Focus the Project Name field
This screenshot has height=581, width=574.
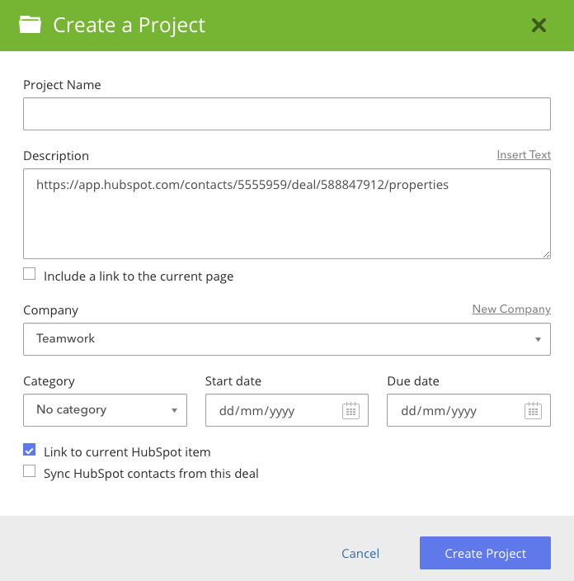point(287,114)
